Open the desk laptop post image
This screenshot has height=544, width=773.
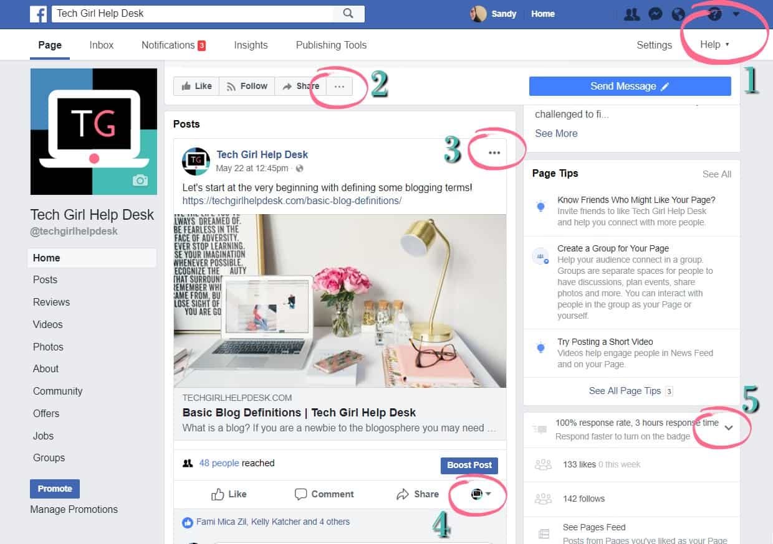click(x=340, y=301)
